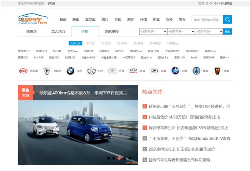Click the 宝马i100 model link

tap(179, 57)
